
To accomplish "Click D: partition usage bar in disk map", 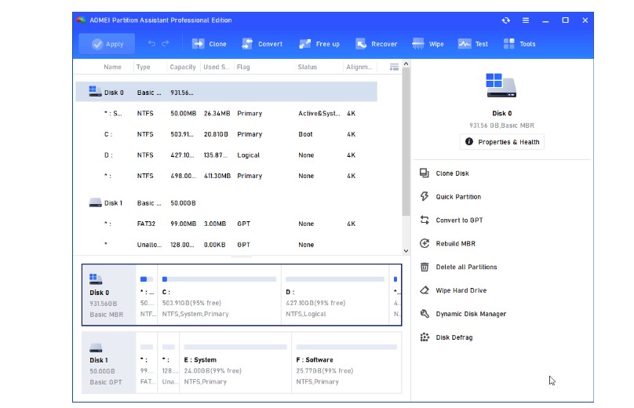I will point(335,279).
